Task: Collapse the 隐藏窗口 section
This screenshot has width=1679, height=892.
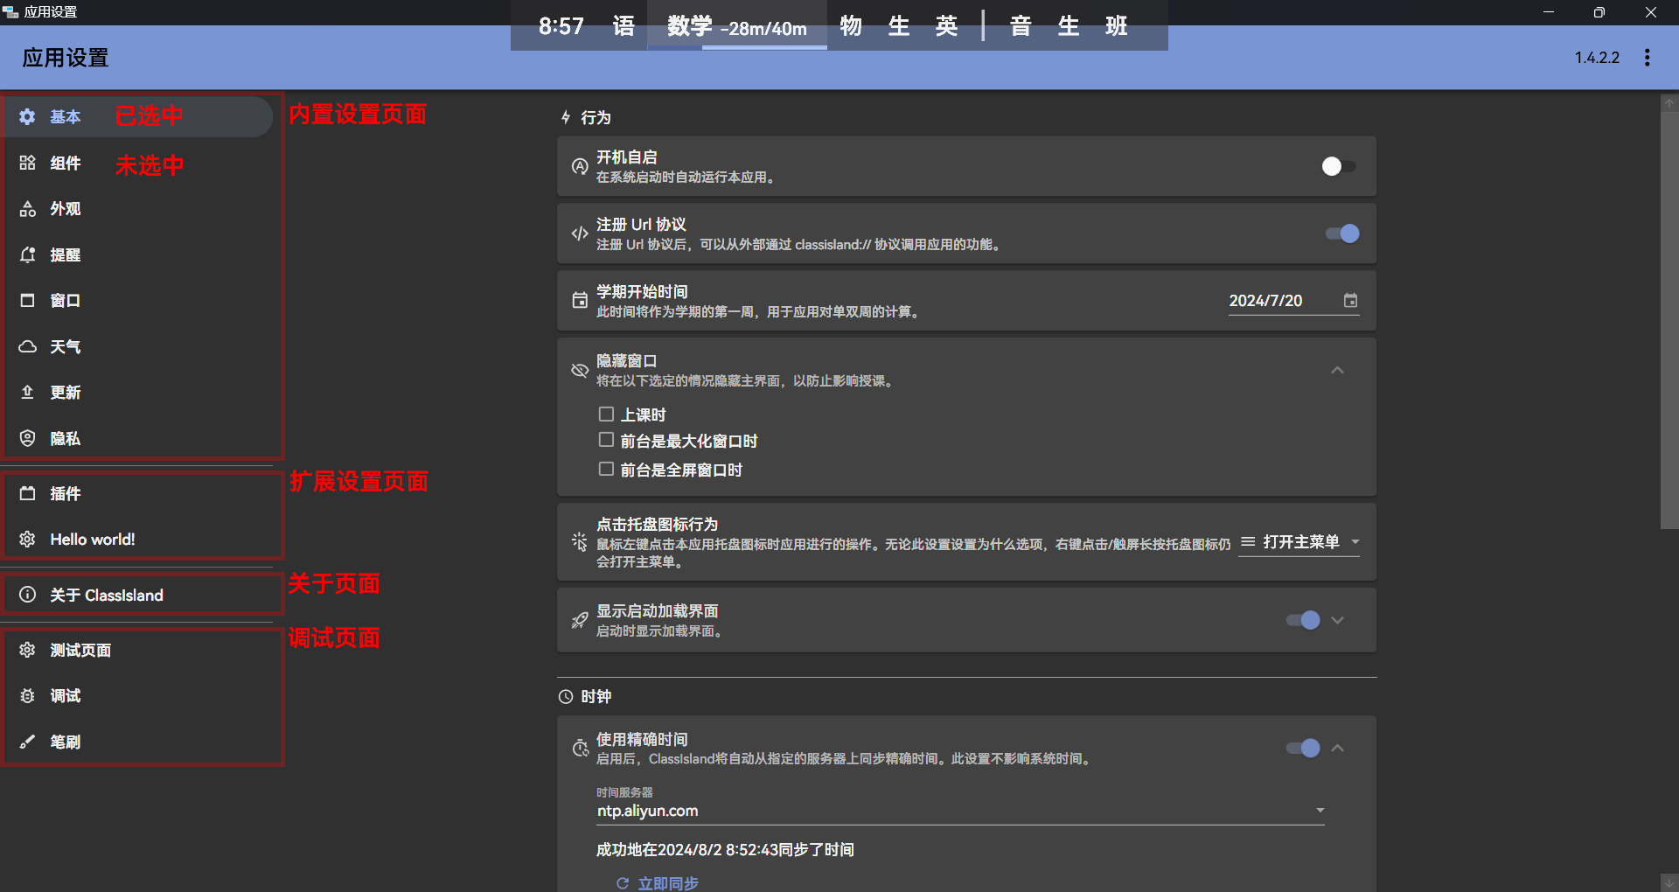Action: pos(1337,371)
